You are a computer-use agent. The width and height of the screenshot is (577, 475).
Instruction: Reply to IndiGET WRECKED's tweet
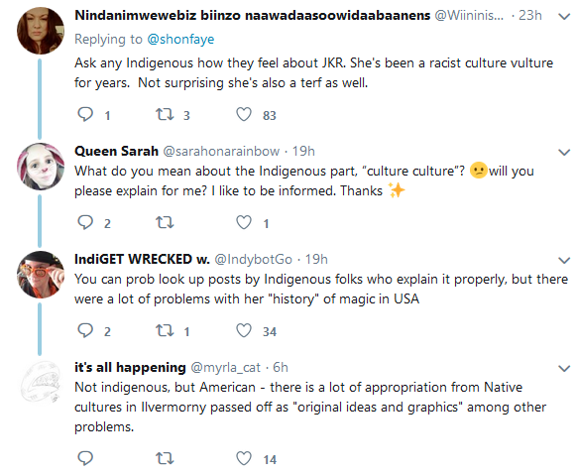coord(85,330)
